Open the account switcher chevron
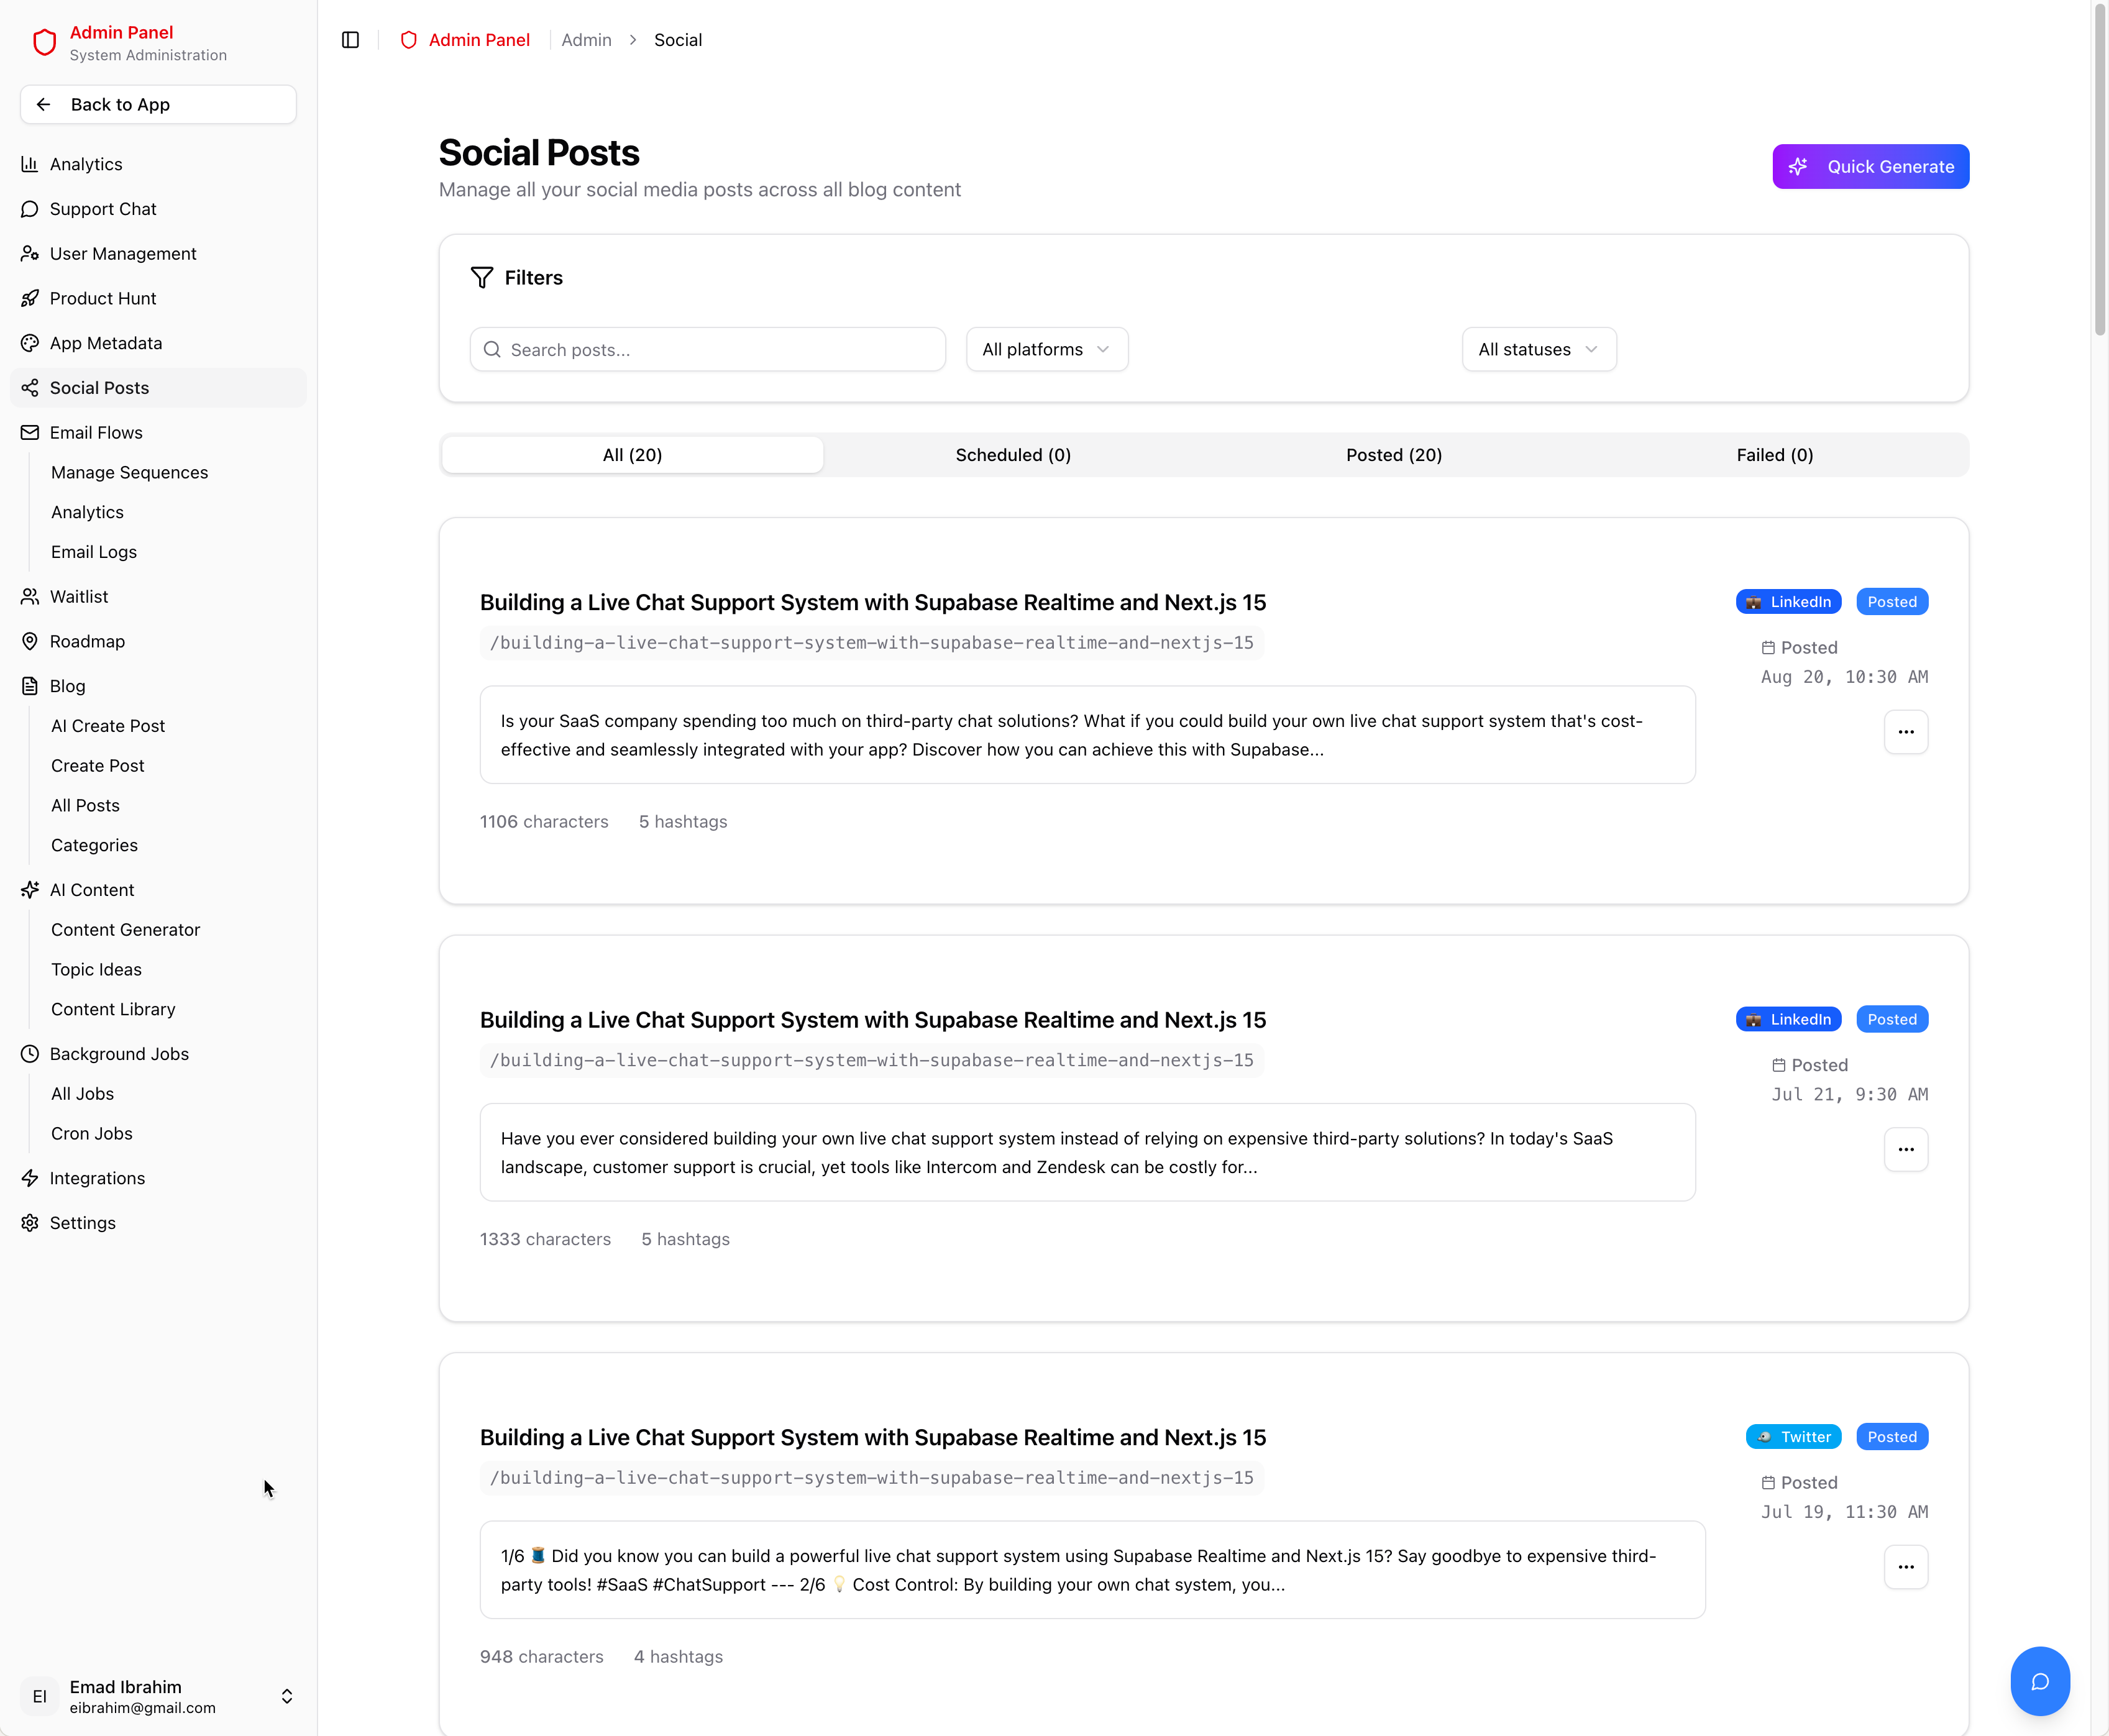2109x1736 pixels. (x=286, y=1696)
